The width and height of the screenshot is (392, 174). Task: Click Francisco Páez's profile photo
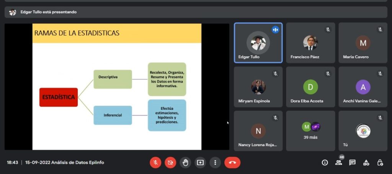point(310,43)
